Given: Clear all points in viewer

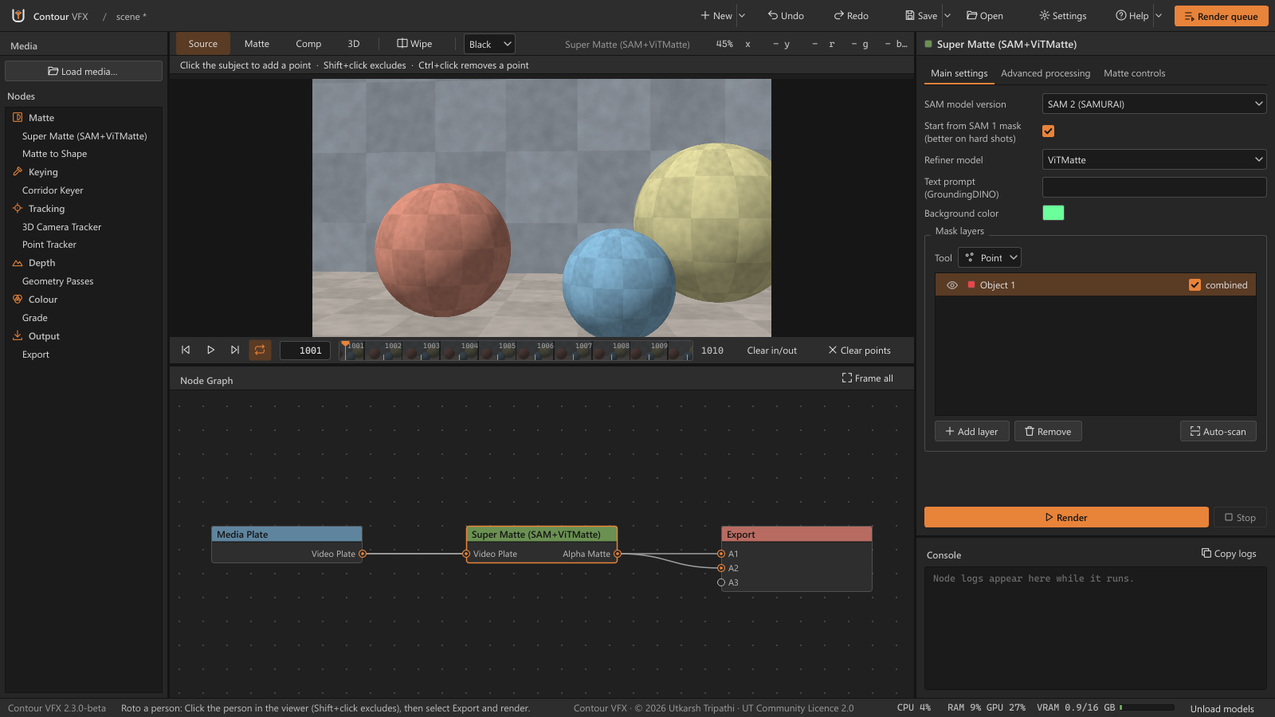Looking at the screenshot, I should pos(859,351).
